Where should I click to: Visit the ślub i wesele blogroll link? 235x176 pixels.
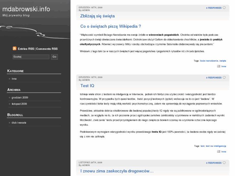click(19, 123)
